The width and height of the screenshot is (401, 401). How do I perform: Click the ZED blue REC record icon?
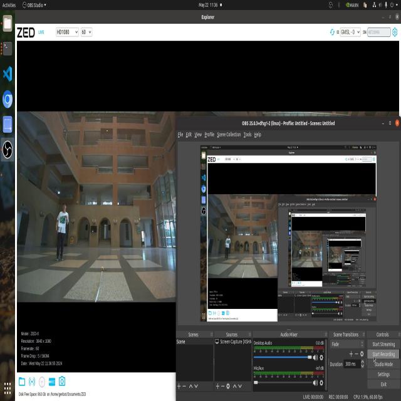coord(52,382)
